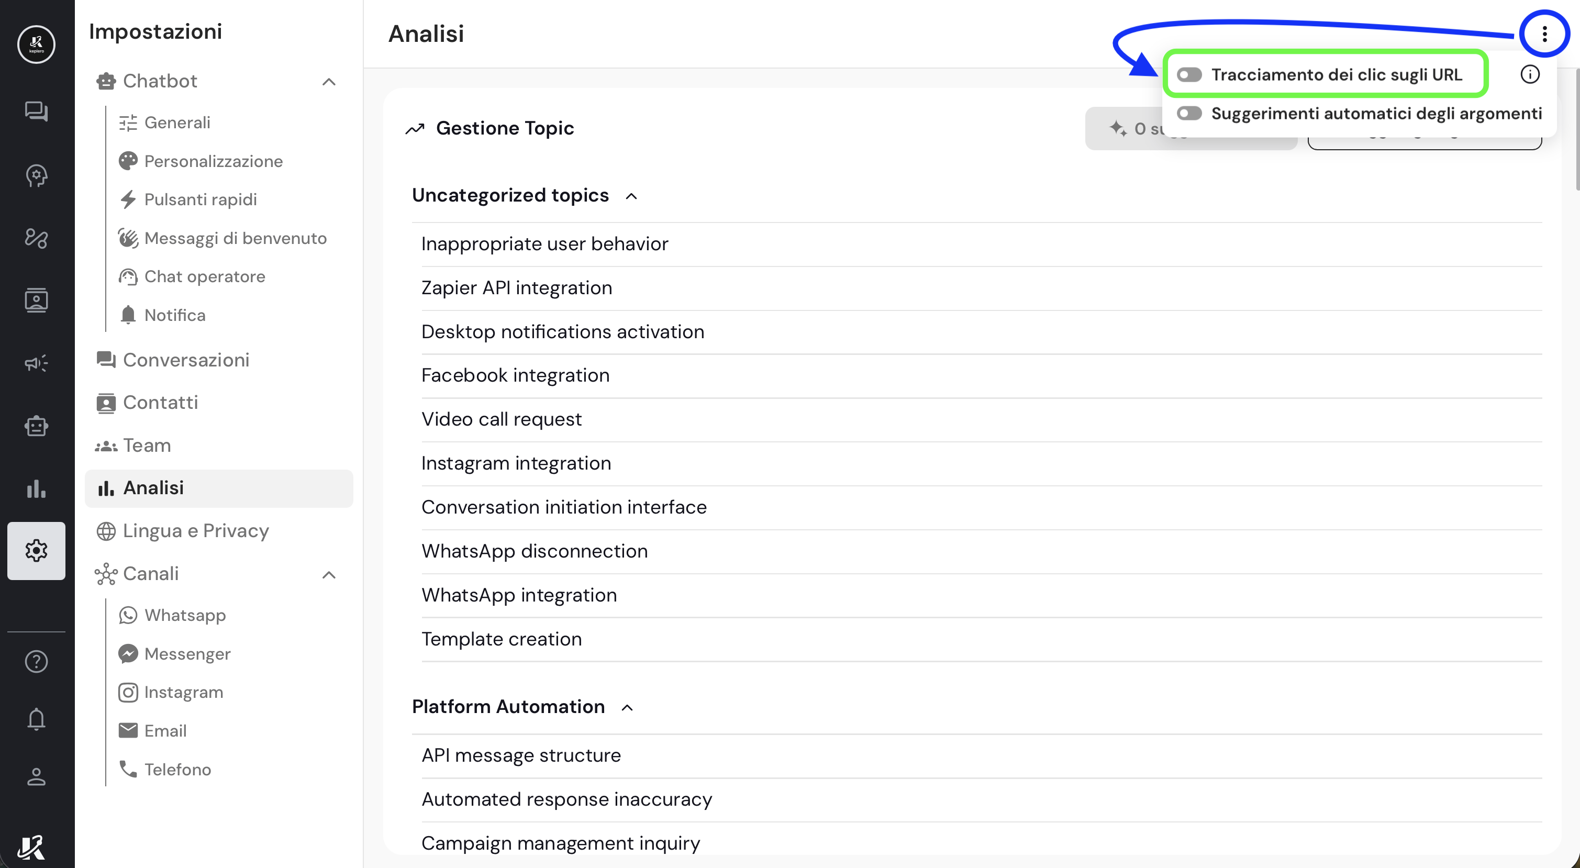This screenshot has width=1580, height=868.
Task: Click the robot chatbot icon in rail
Action: [36, 426]
